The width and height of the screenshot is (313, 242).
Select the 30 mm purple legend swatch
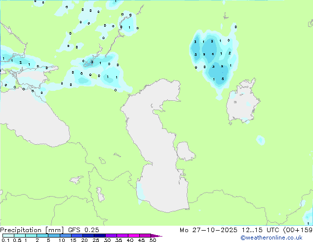[x=111, y=236]
